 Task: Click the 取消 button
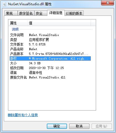[79, 126]
